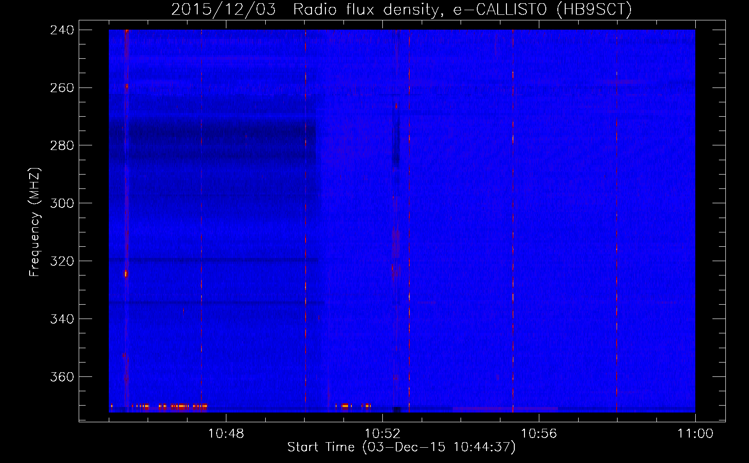Click the 10:56 time tick label
Viewport: 749px width, 463px height.
(x=539, y=434)
